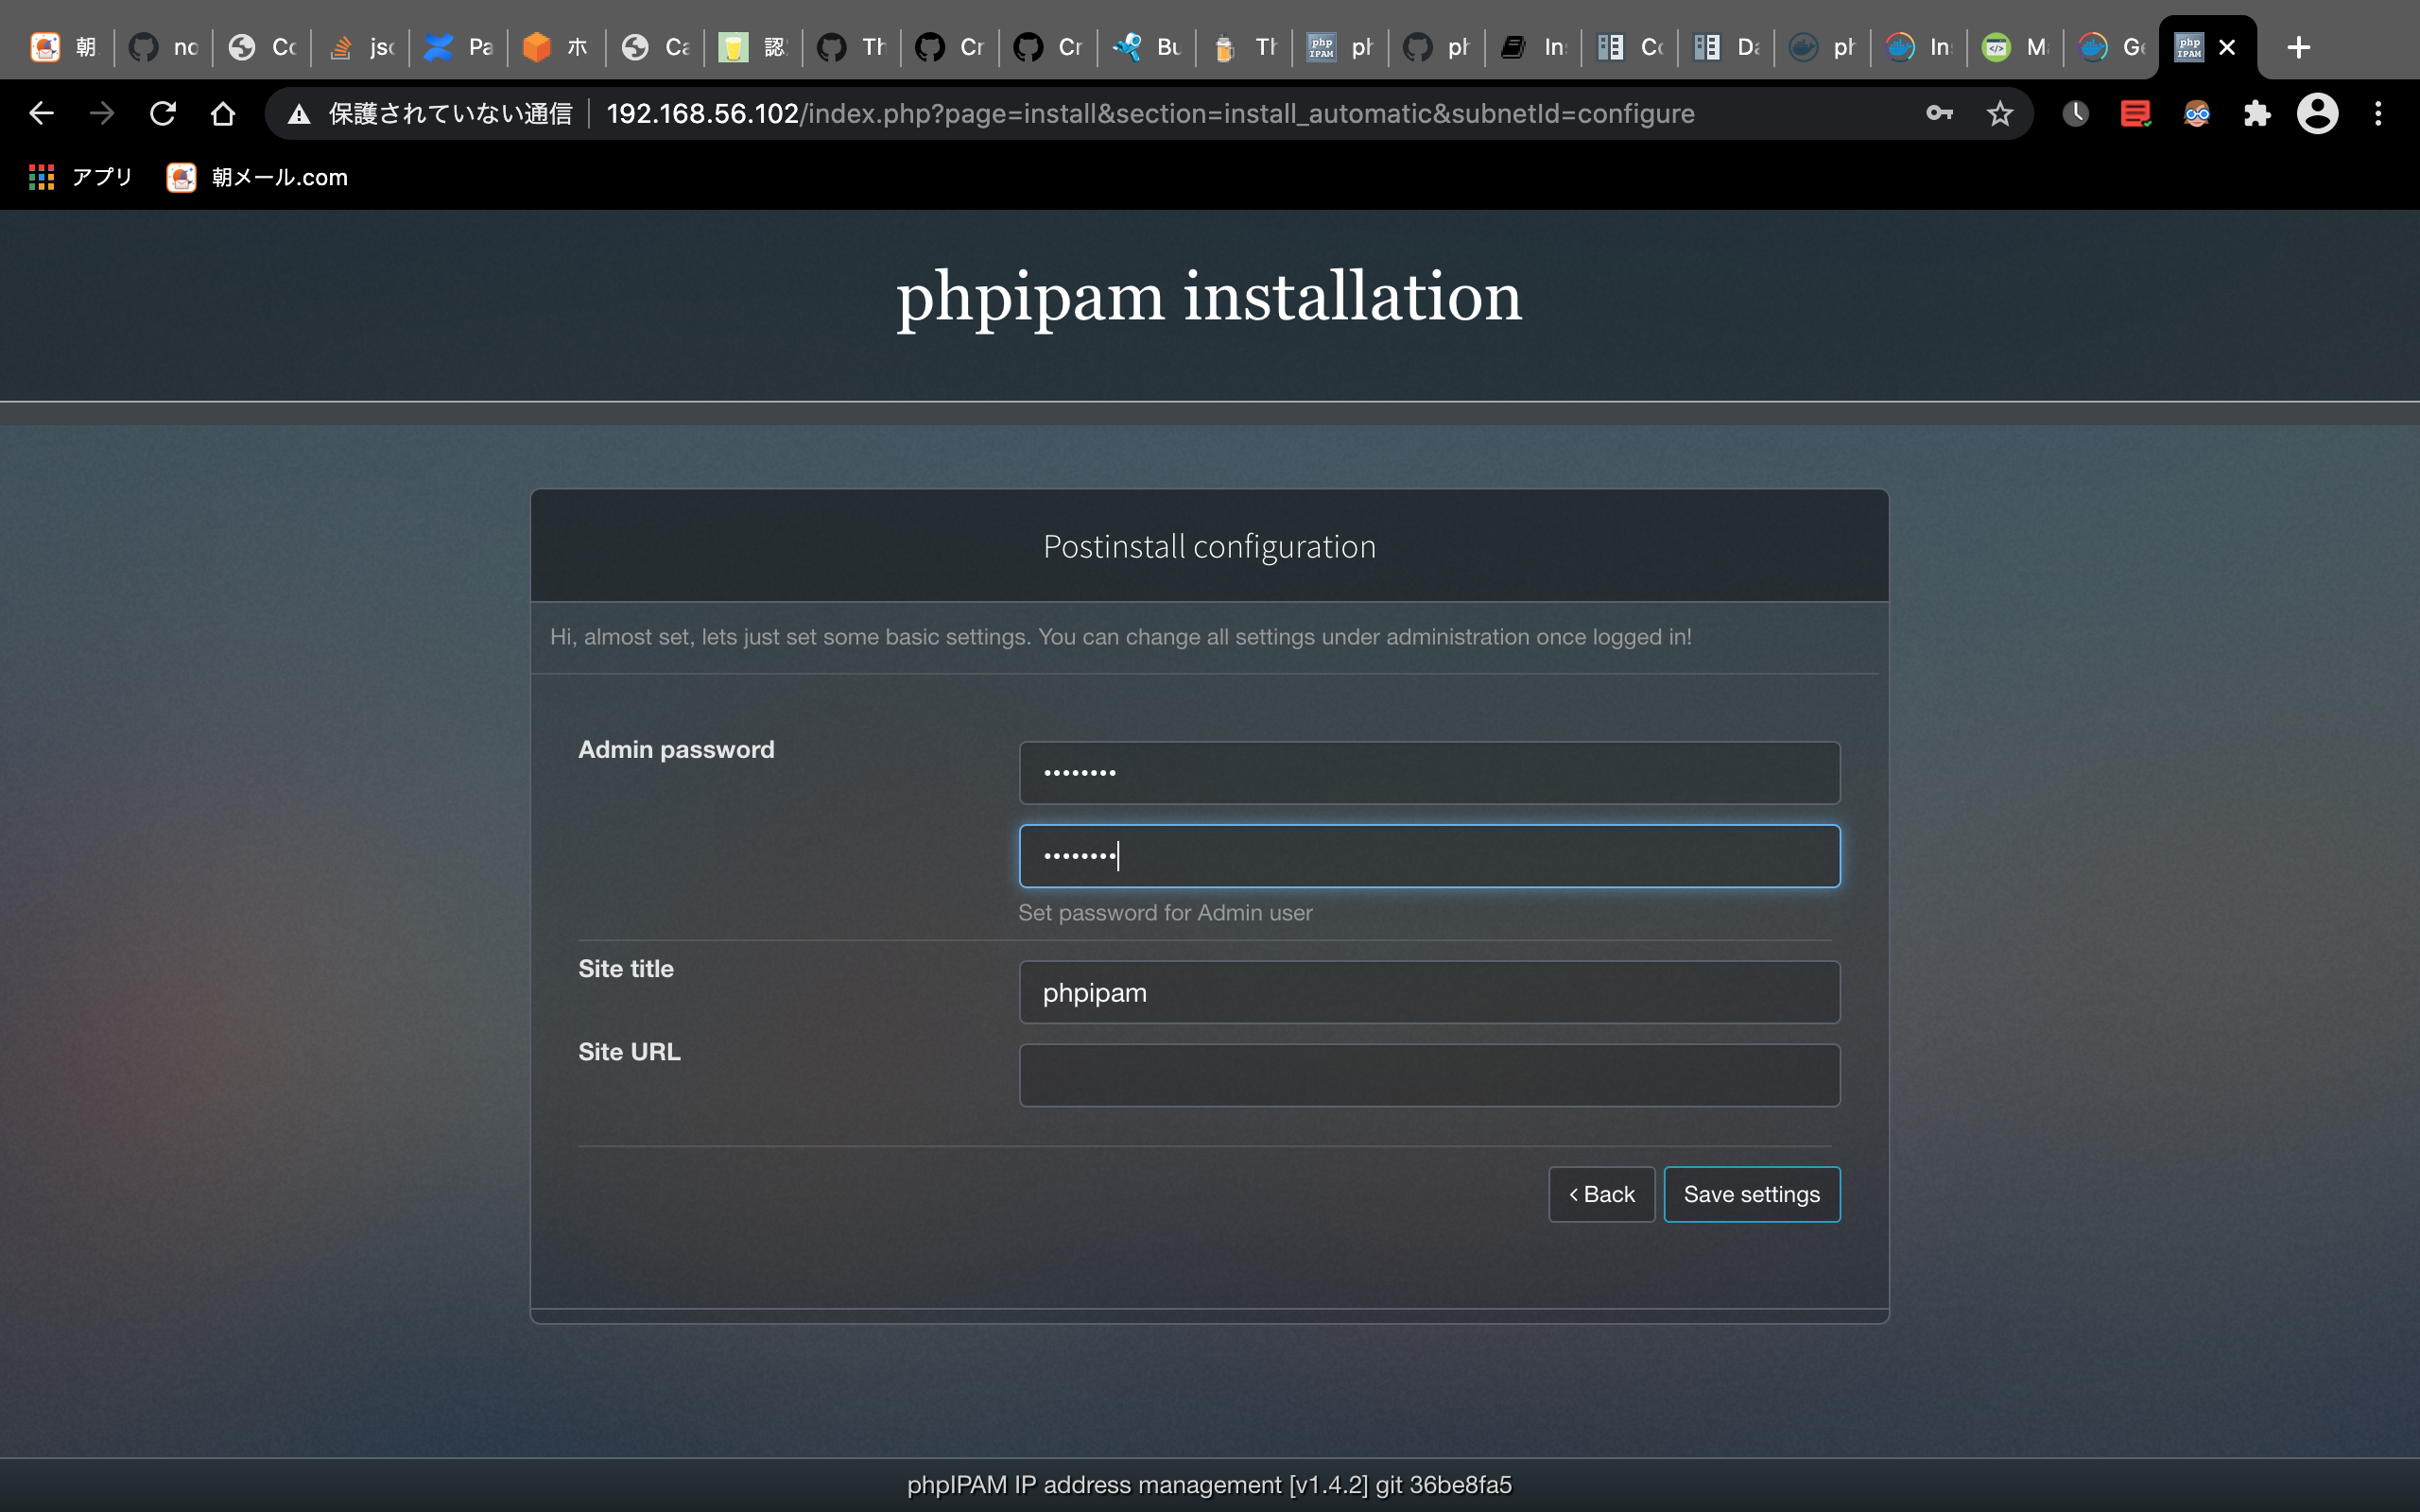This screenshot has height=1512, width=2420.
Task: Open the clock extension icon
Action: pos(2075,113)
